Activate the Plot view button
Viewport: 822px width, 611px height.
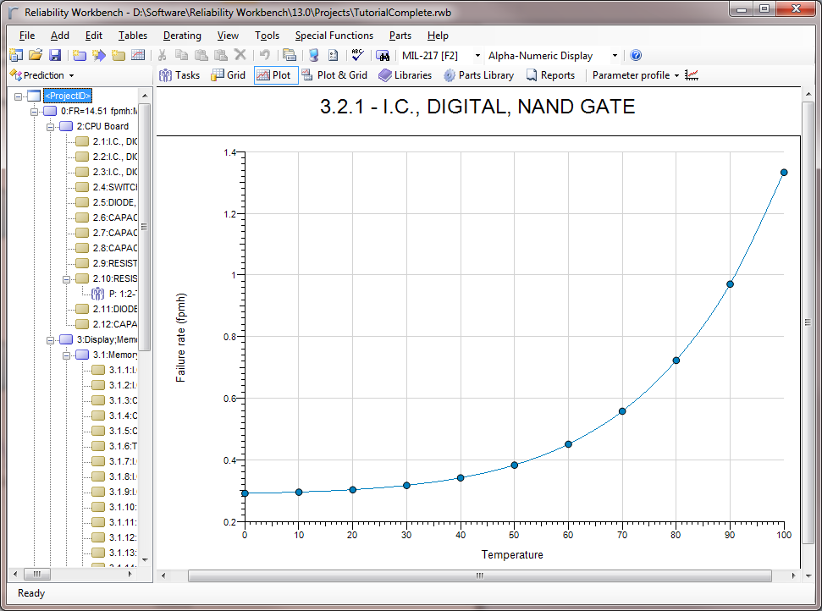click(x=275, y=74)
